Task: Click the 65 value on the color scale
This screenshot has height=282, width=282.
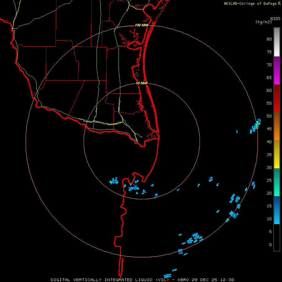Action: [x=269, y=78]
